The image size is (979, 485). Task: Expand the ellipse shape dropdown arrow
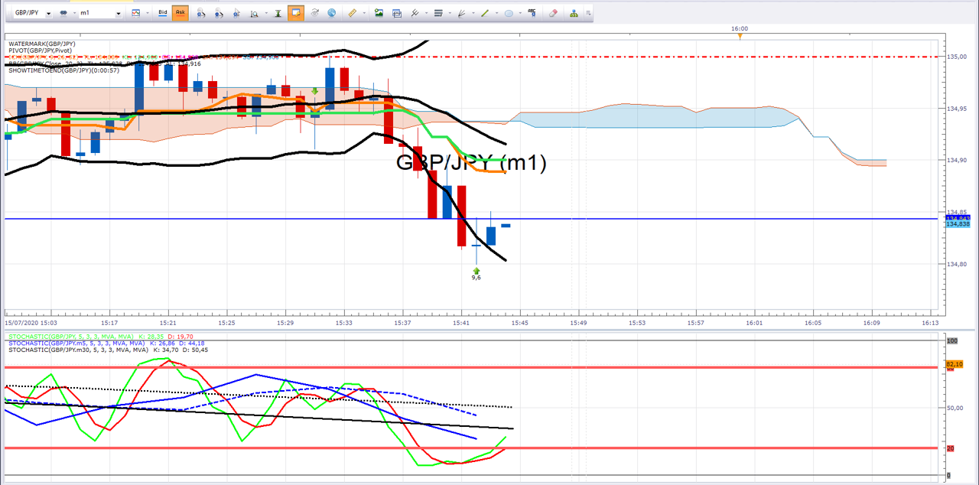pyautogui.click(x=520, y=13)
